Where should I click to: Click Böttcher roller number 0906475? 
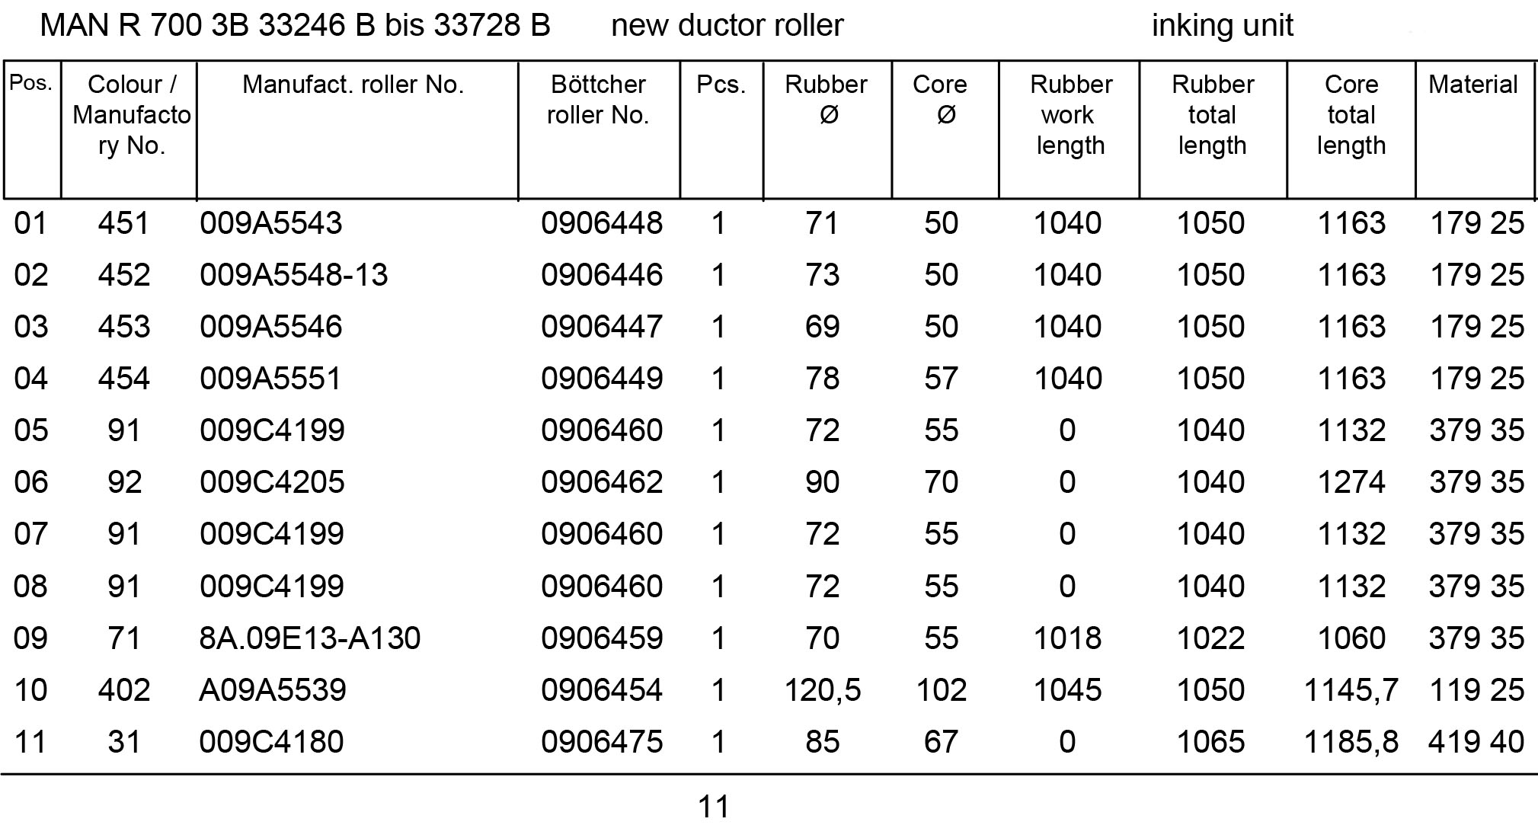[x=602, y=742]
